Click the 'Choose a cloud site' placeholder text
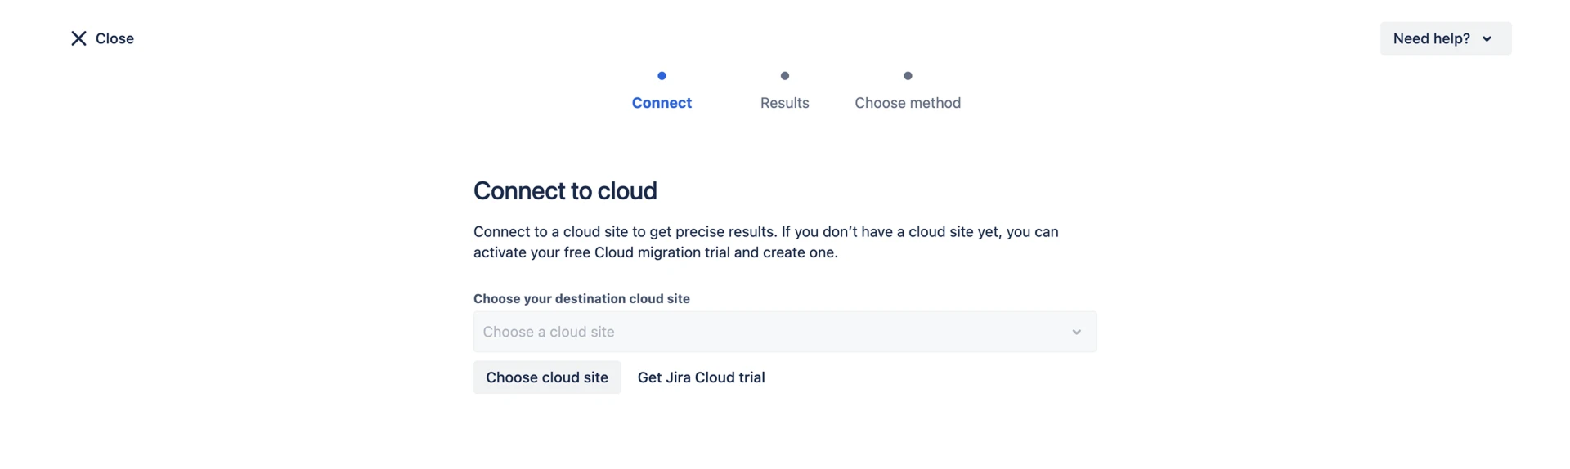 [x=549, y=332]
